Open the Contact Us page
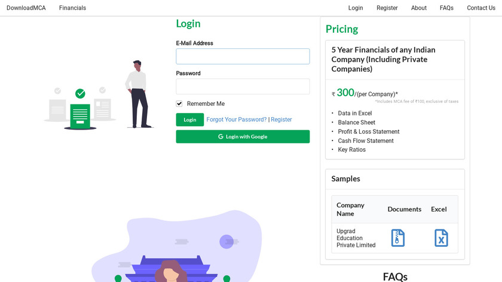The image size is (502, 282). pyautogui.click(x=480, y=8)
